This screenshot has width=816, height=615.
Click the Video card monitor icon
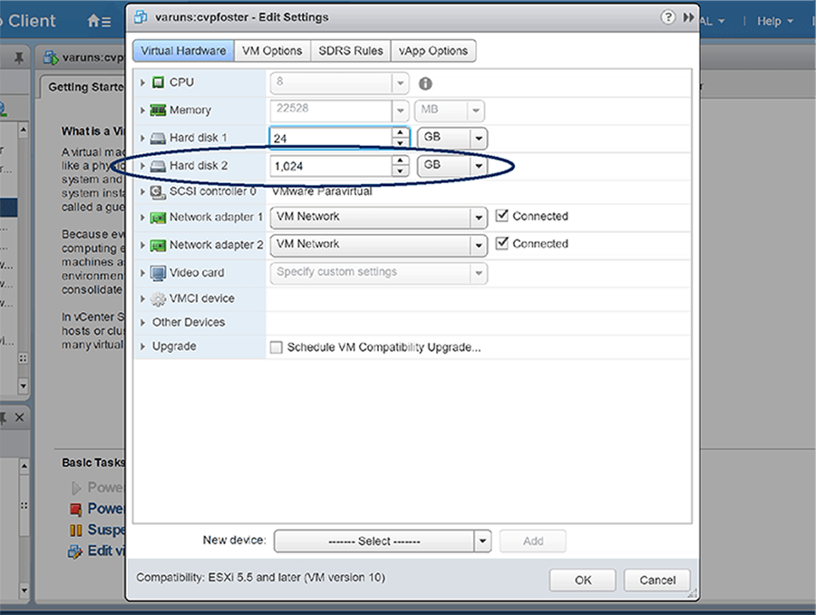click(158, 273)
